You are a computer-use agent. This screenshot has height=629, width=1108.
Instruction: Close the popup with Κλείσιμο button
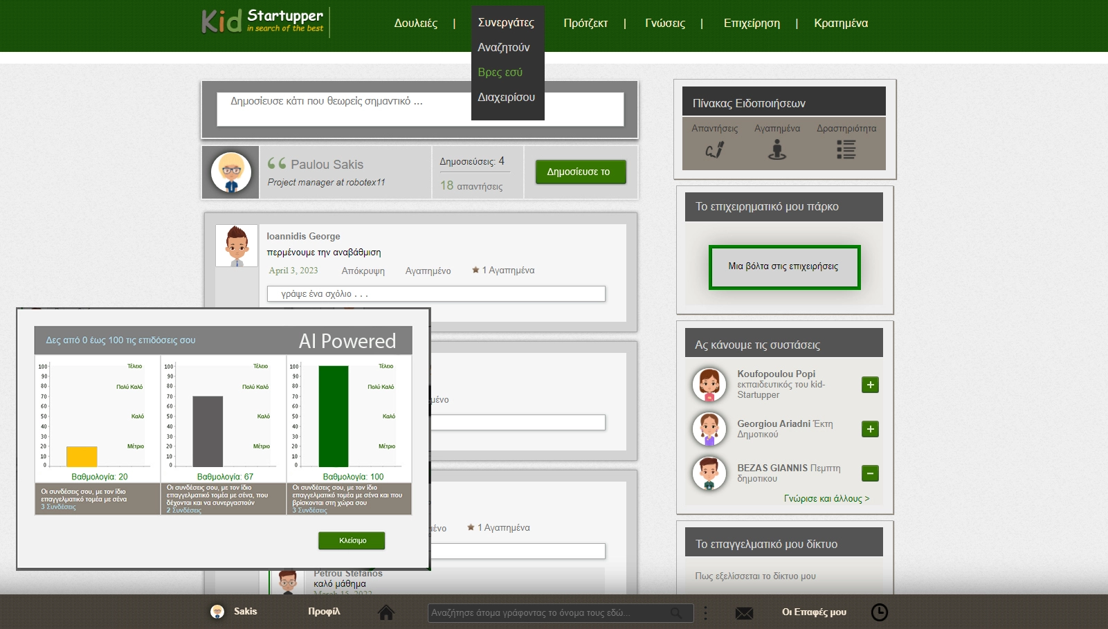tap(352, 540)
